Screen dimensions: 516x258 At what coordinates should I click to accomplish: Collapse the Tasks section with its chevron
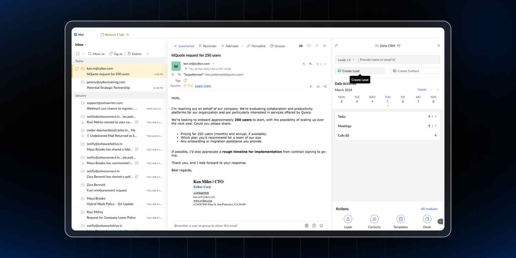pyautogui.click(x=436, y=116)
